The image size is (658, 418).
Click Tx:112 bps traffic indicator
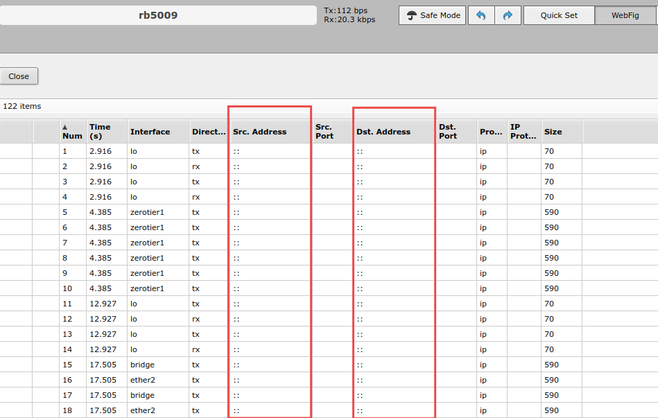pos(346,10)
